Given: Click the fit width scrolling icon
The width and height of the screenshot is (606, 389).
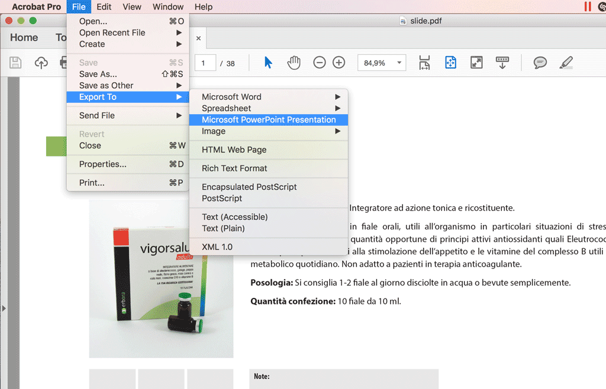Looking at the screenshot, I should point(424,63).
